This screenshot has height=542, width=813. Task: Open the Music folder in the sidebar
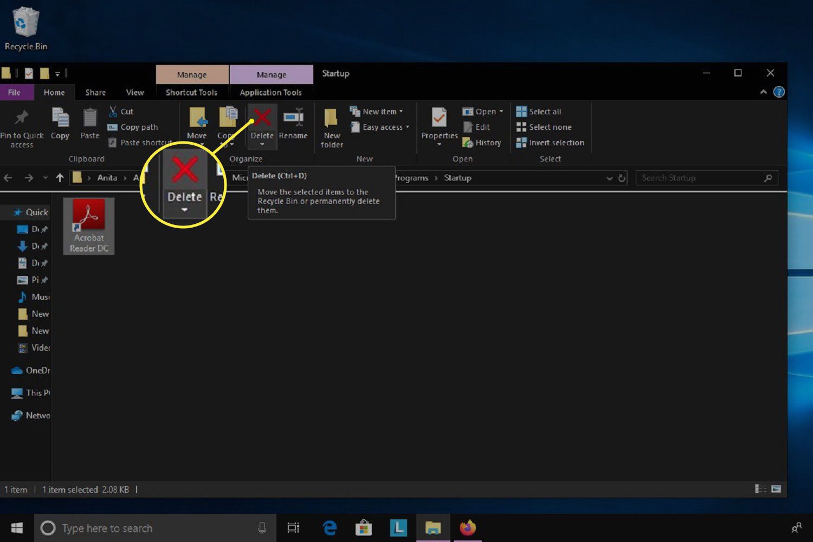(34, 297)
